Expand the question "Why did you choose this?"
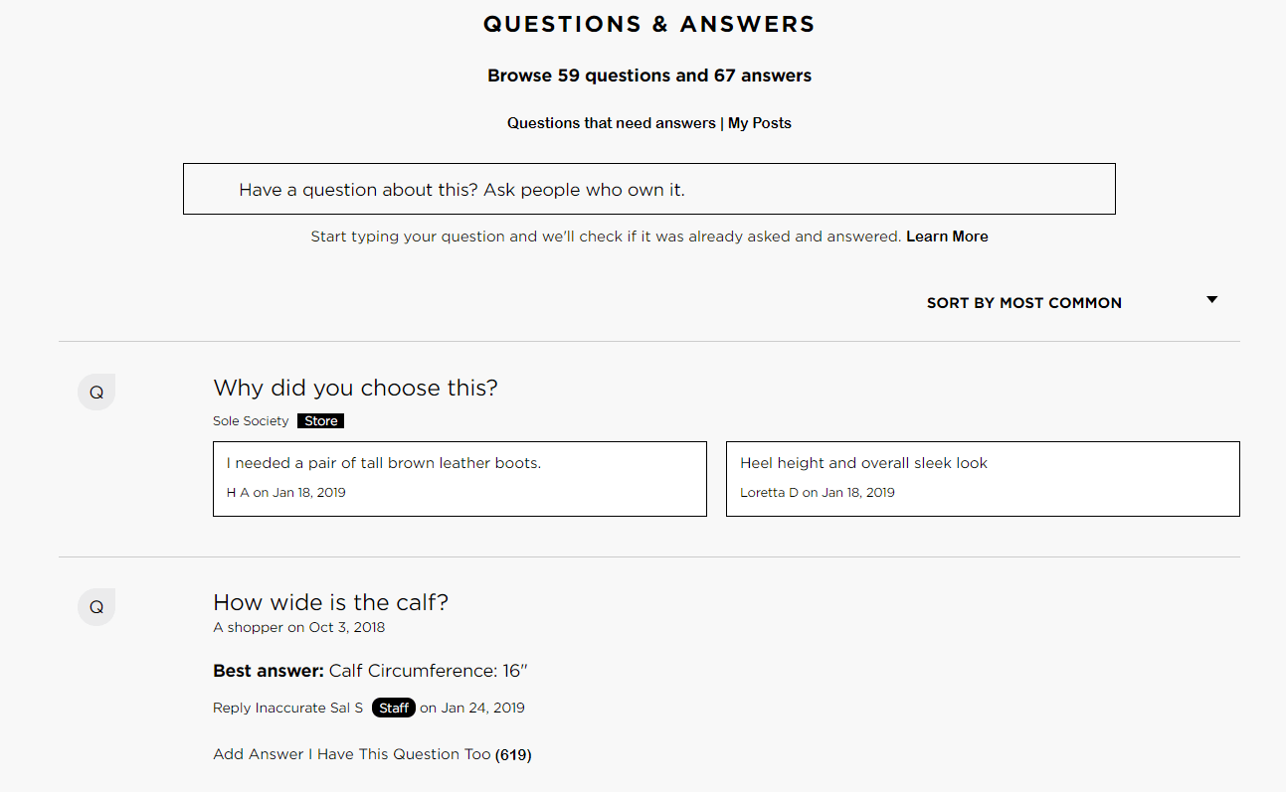The image size is (1286, 792). (355, 388)
